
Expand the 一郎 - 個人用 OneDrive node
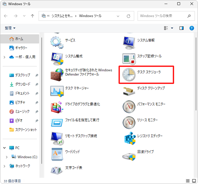(4, 57)
